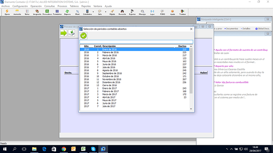273x153 pixels.
Task: Open the Calculadora tool
Action: click(x=87, y=12)
